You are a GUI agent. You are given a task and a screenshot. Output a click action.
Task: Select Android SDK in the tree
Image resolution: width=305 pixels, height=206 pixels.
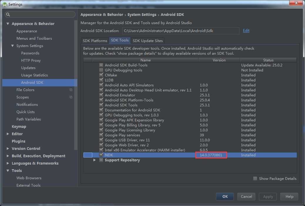click(40, 83)
